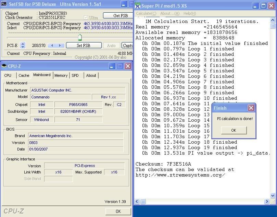The width and height of the screenshot is (277, 217).
Task: Open the Help(H) menu in Super PI
Action: pyautogui.click(x=190, y=13)
